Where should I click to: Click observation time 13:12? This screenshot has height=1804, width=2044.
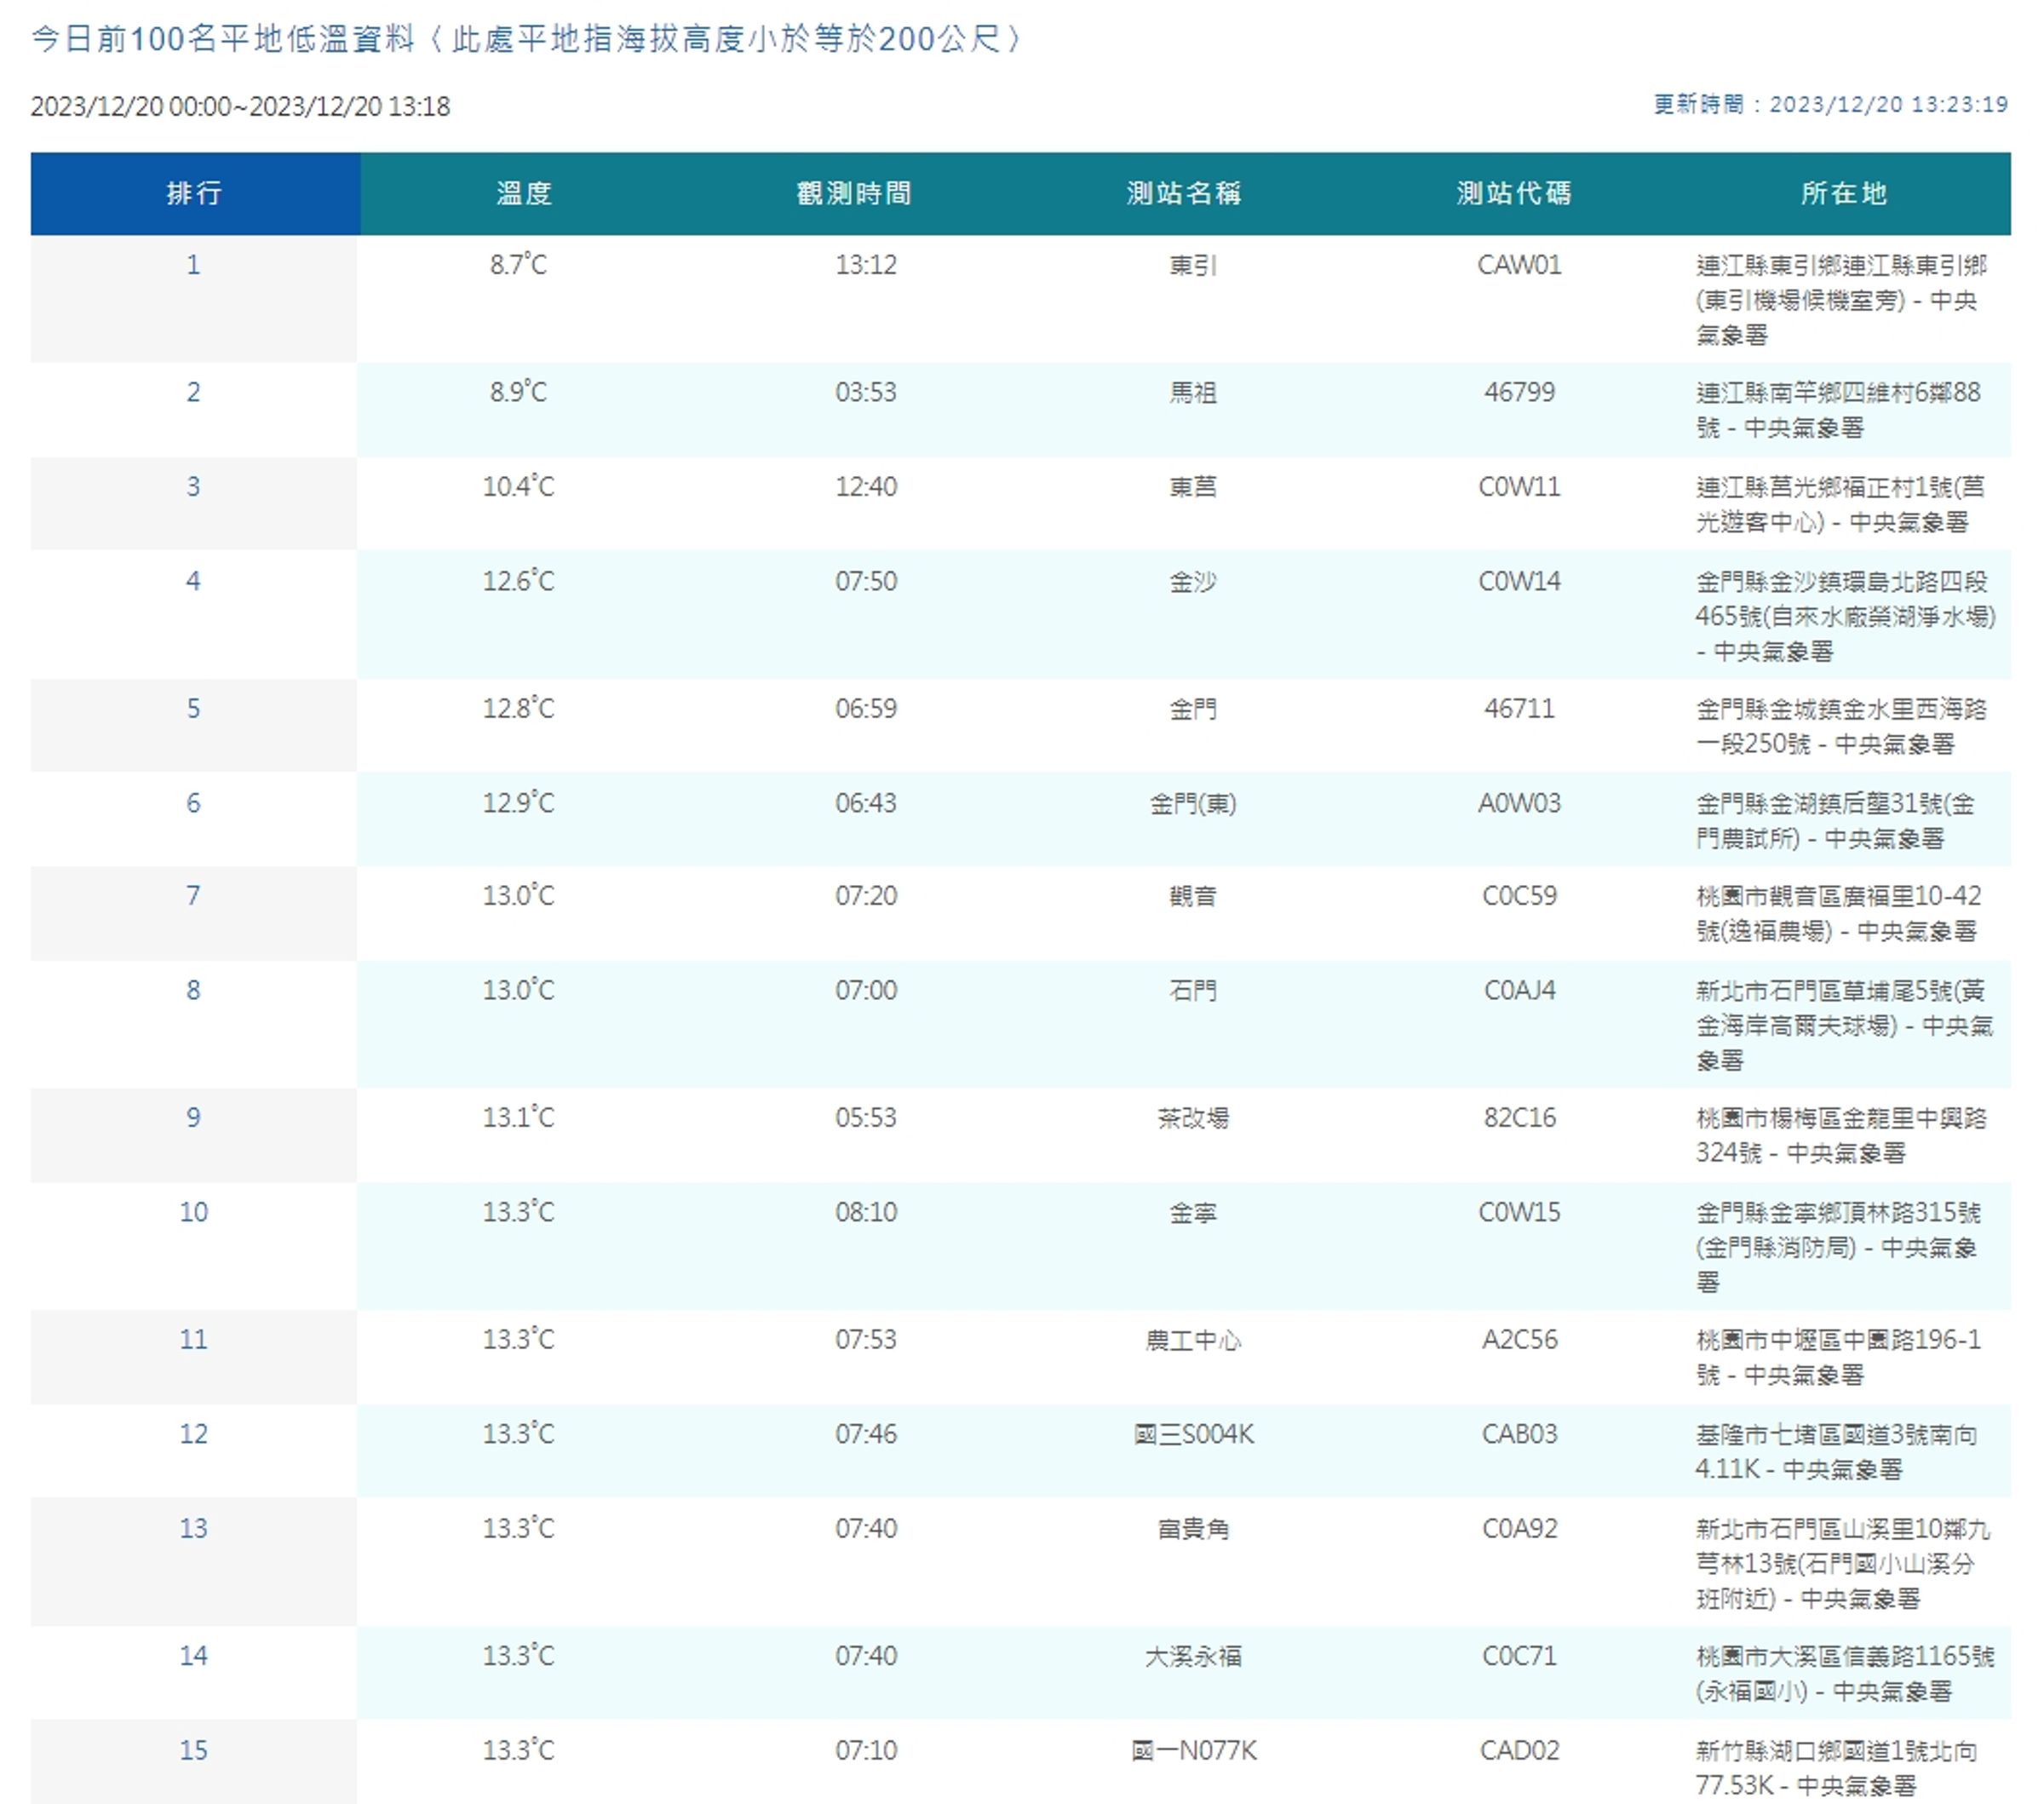(x=866, y=265)
